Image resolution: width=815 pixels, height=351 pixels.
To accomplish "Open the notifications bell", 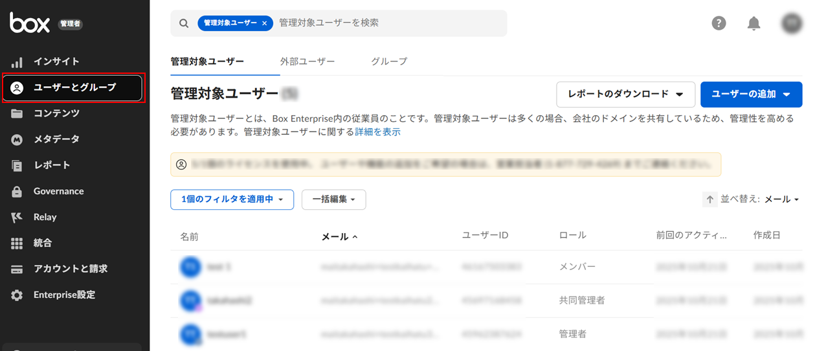I will tap(754, 23).
